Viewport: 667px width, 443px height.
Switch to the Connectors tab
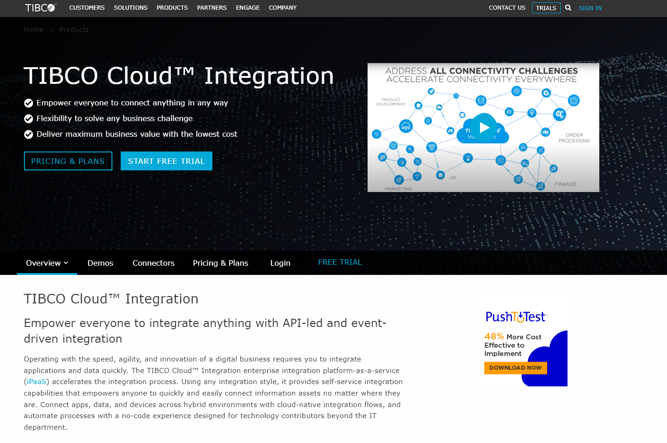click(x=153, y=263)
